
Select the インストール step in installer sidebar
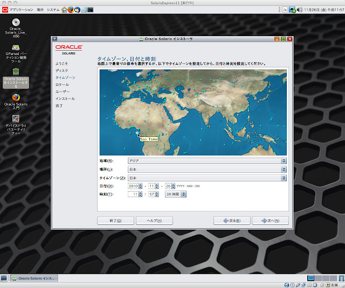pos(65,99)
